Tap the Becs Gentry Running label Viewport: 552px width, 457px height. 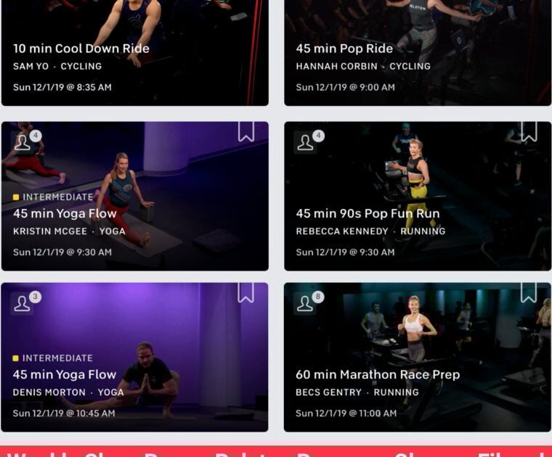(x=357, y=392)
